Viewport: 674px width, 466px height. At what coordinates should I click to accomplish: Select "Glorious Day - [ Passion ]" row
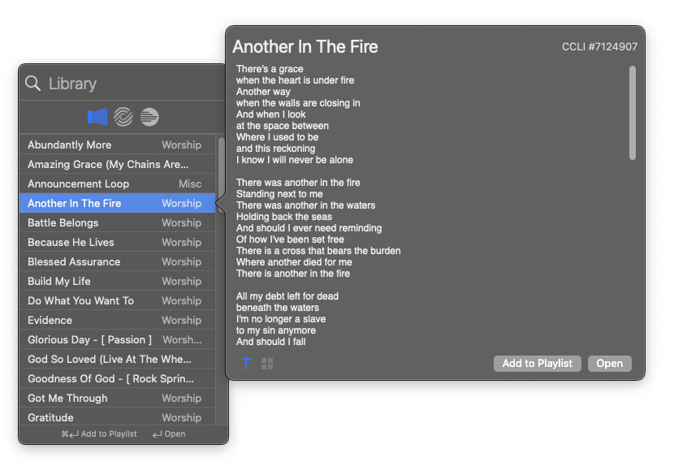(x=117, y=339)
